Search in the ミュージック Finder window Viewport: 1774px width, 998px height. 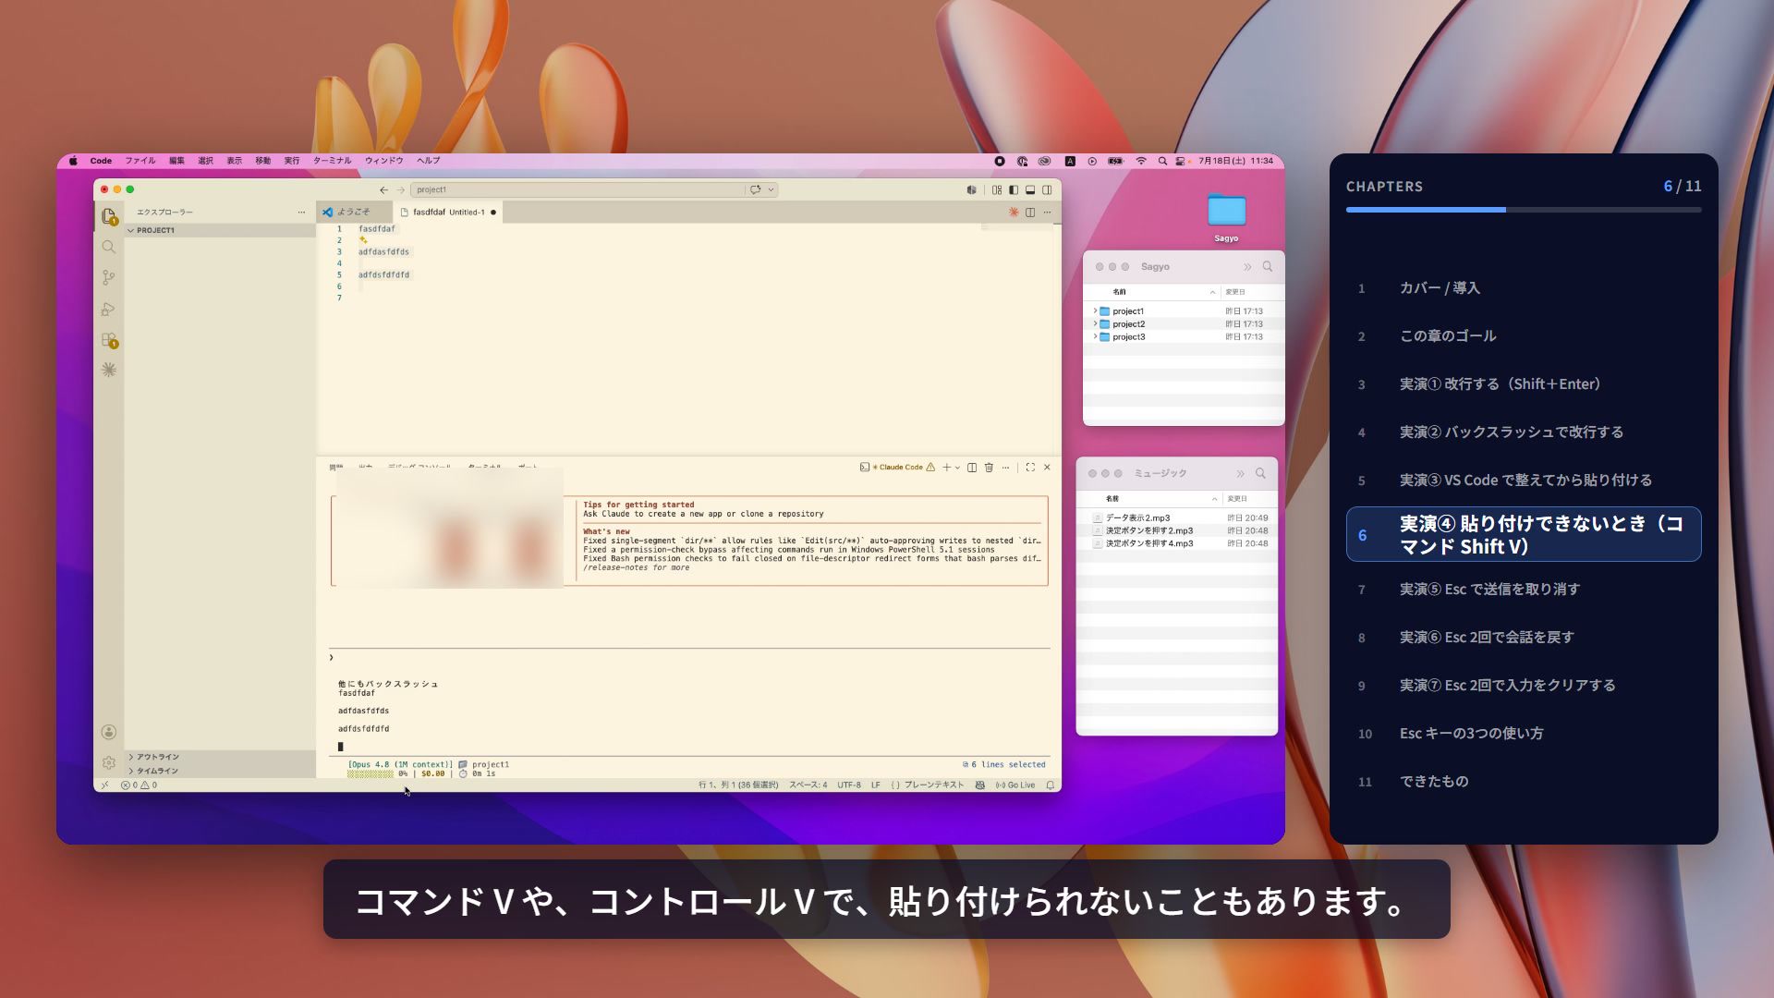tap(1260, 473)
